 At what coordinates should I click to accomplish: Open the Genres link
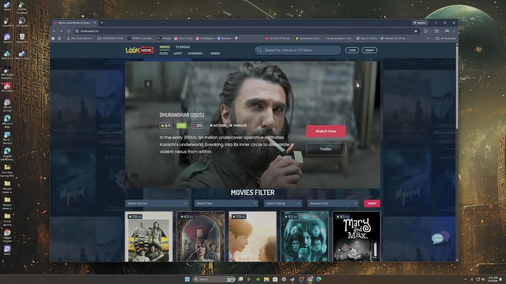pyautogui.click(x=215, y=53)
